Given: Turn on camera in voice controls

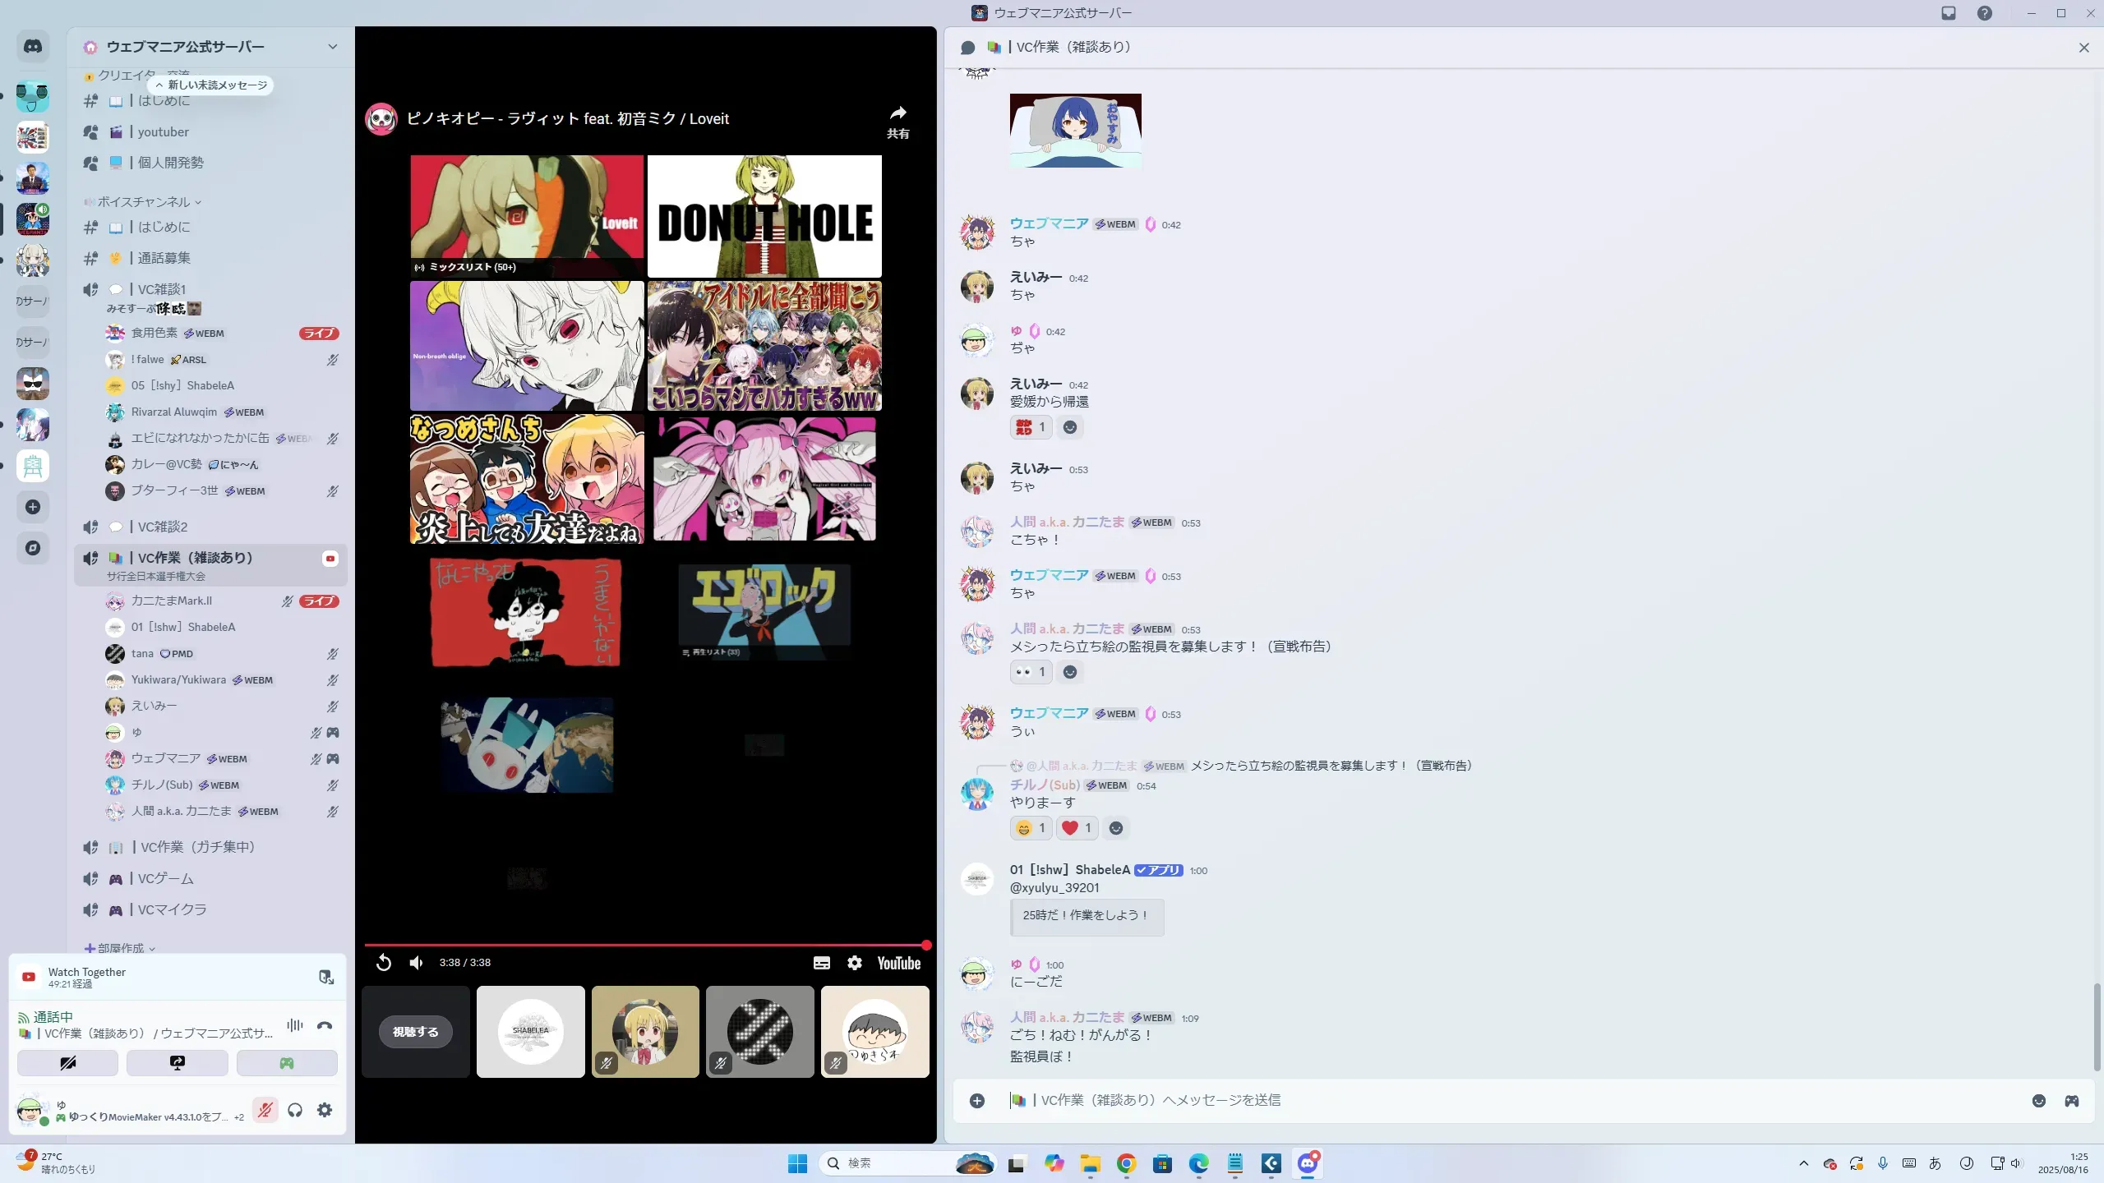Looking at the screenshot, I should click(67, 1063).
